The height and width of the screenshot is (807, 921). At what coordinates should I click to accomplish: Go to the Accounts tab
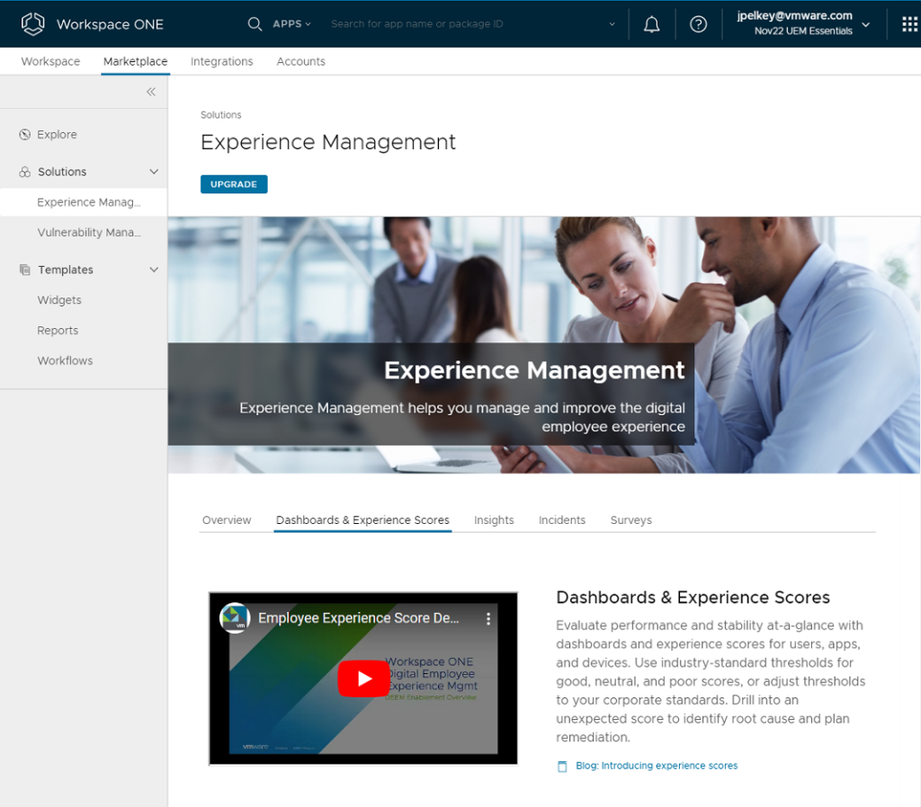(x=300, y=61)
